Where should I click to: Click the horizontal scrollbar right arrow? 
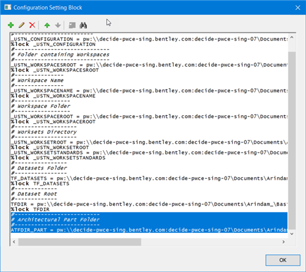pyautogui.click(x=283, y=242)
